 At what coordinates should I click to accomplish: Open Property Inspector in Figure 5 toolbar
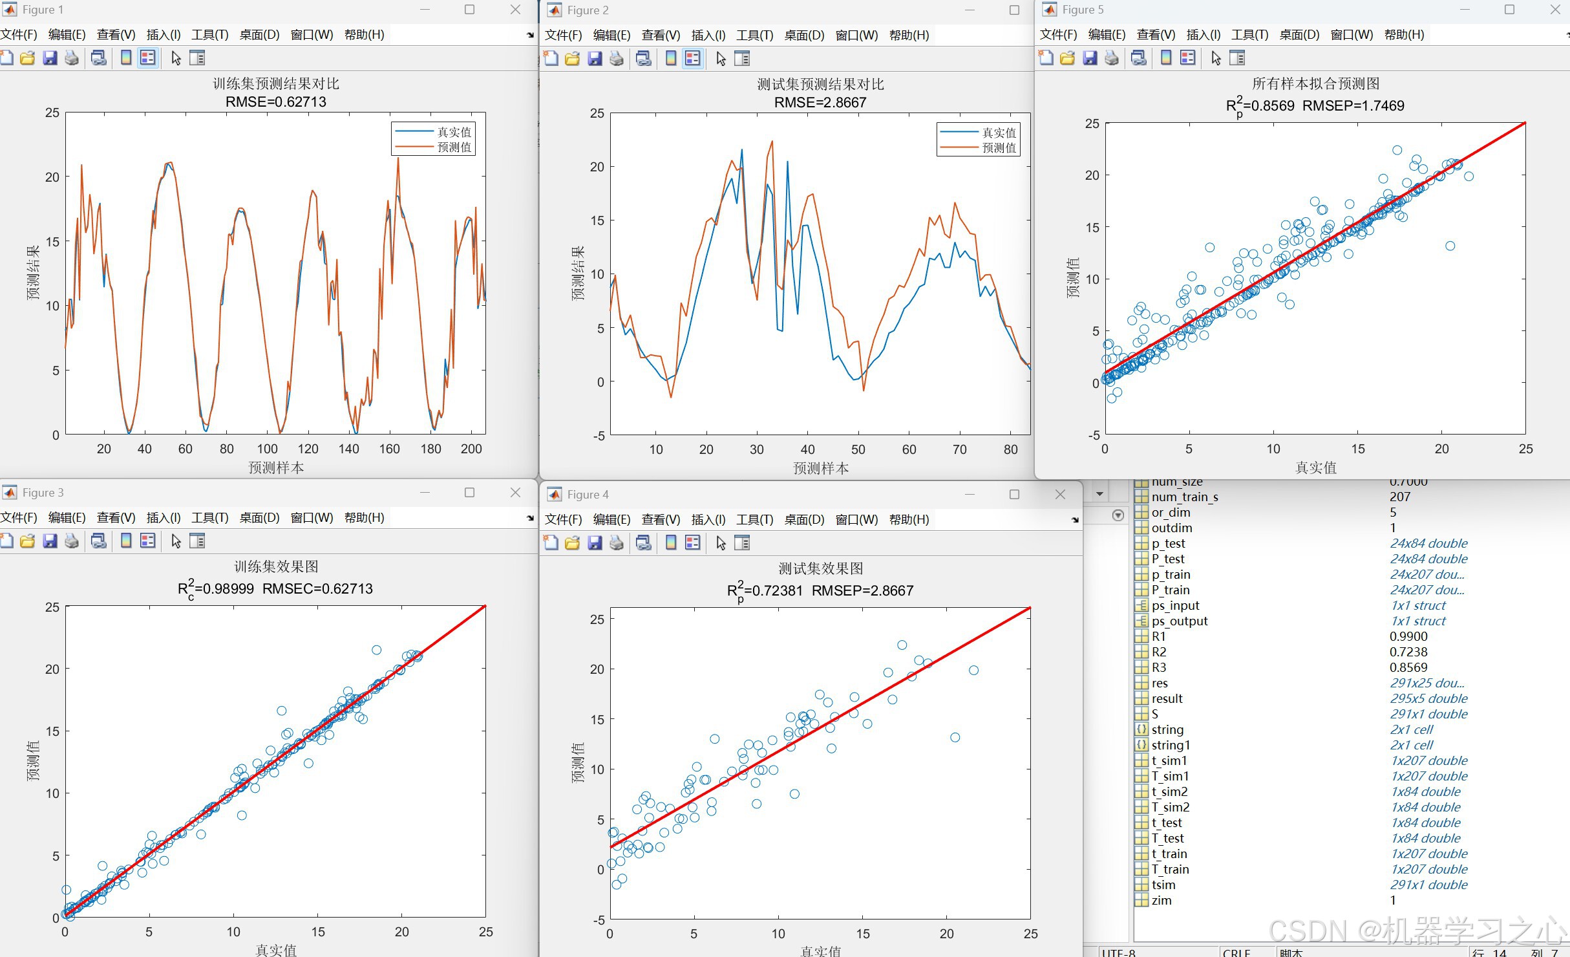[x=1236, y=58]
